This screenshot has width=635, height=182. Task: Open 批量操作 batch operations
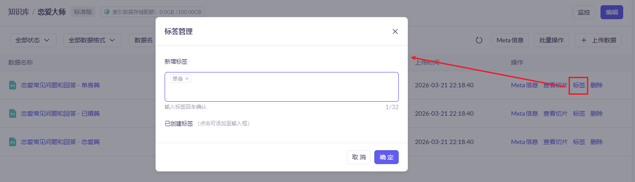551,40
